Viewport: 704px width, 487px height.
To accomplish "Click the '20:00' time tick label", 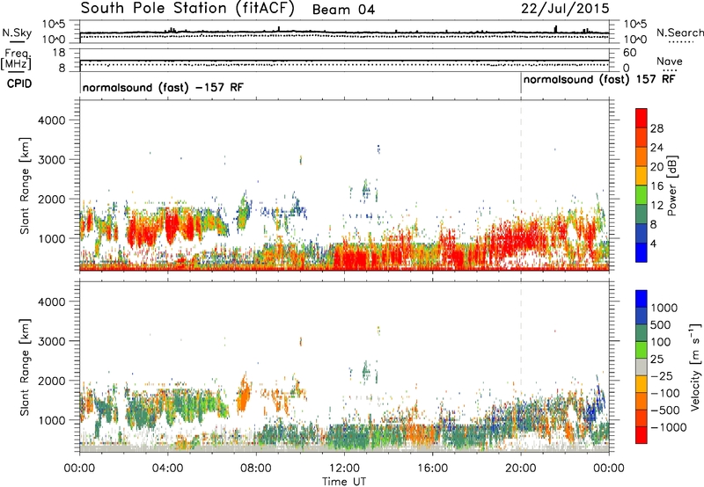I will [521, 469].
